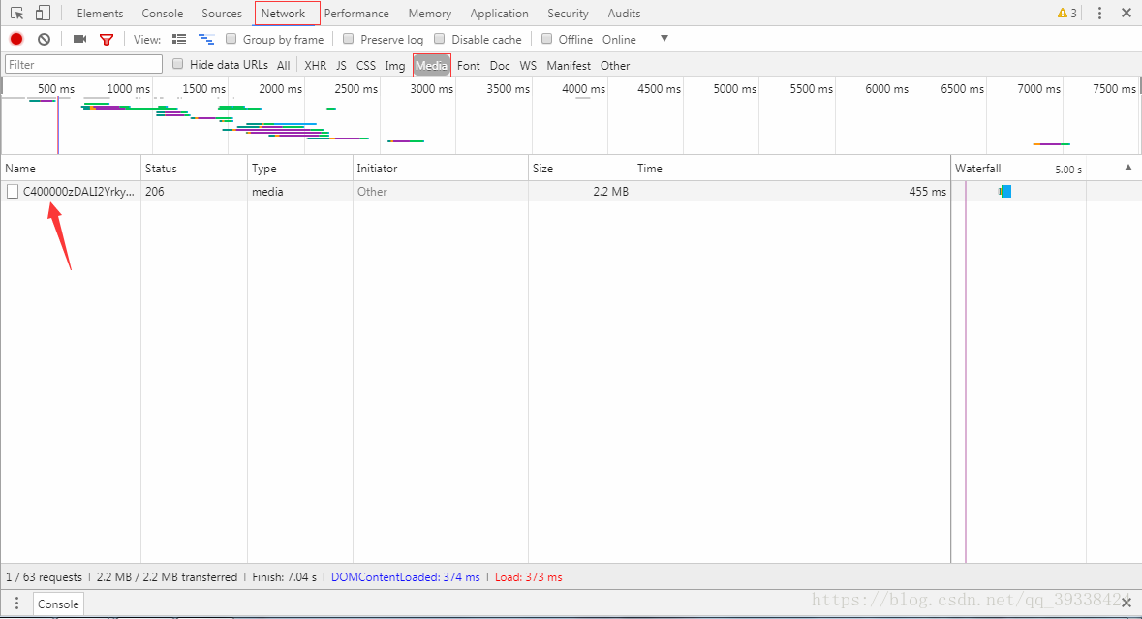
Task: Filter requests by WS
Action: point(528,66)
